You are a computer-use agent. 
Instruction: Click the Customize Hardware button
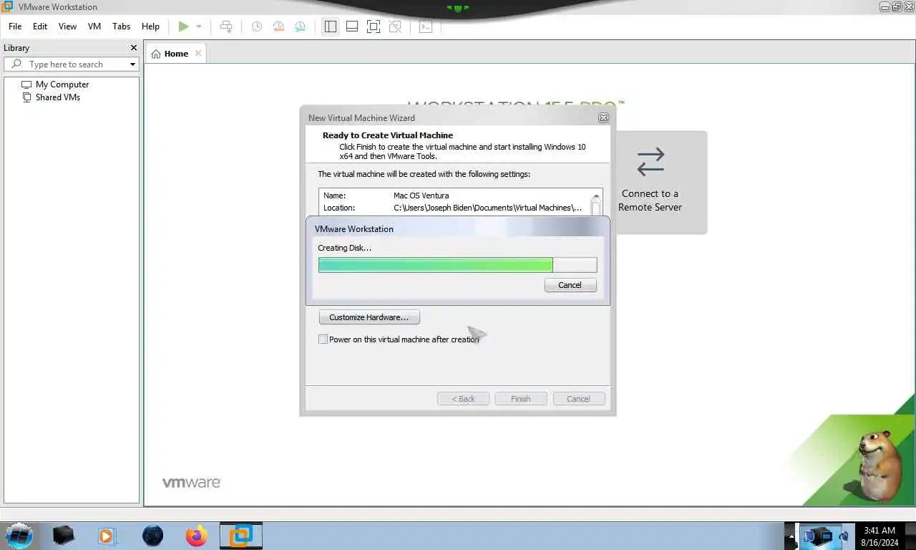(x=369, y=317)
